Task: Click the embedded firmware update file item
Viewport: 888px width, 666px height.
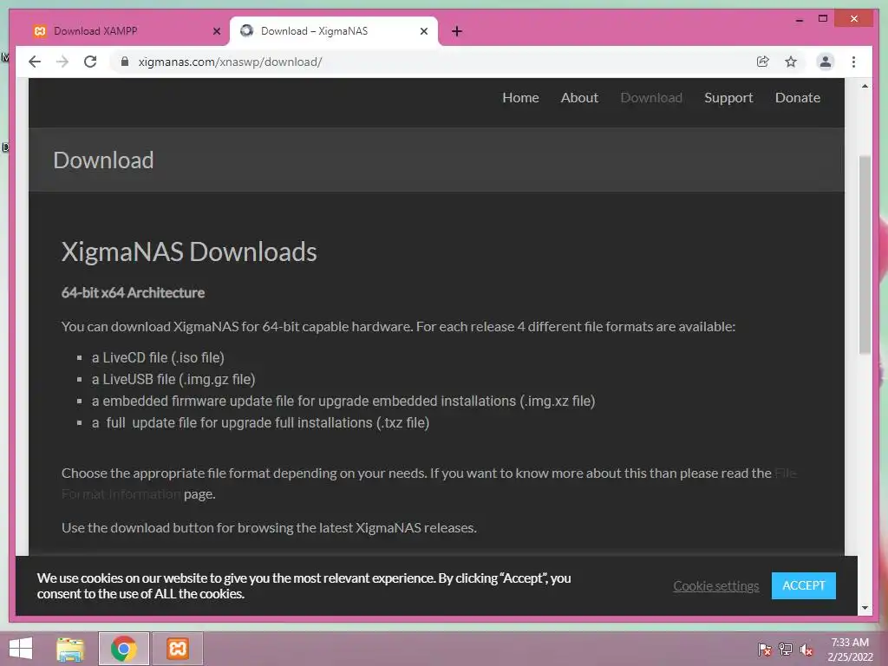Action: [343, 401]
